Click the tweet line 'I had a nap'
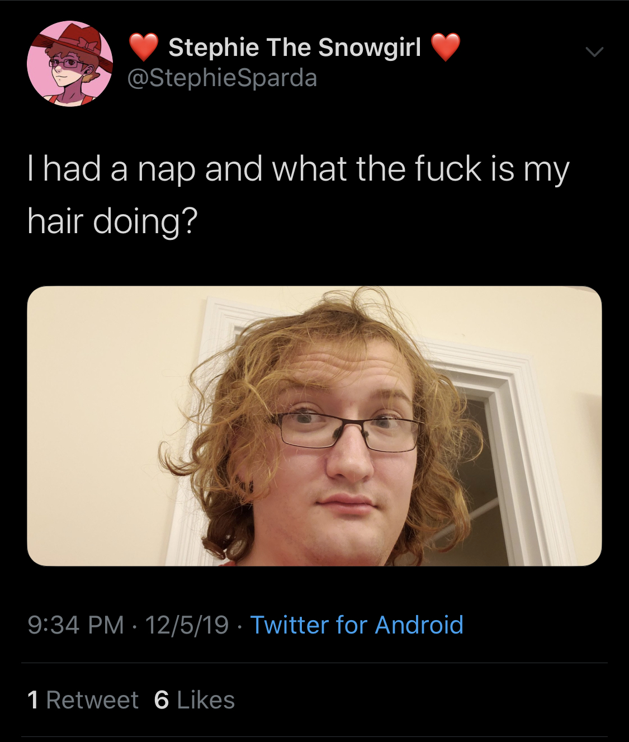 [x=299, y=169]
